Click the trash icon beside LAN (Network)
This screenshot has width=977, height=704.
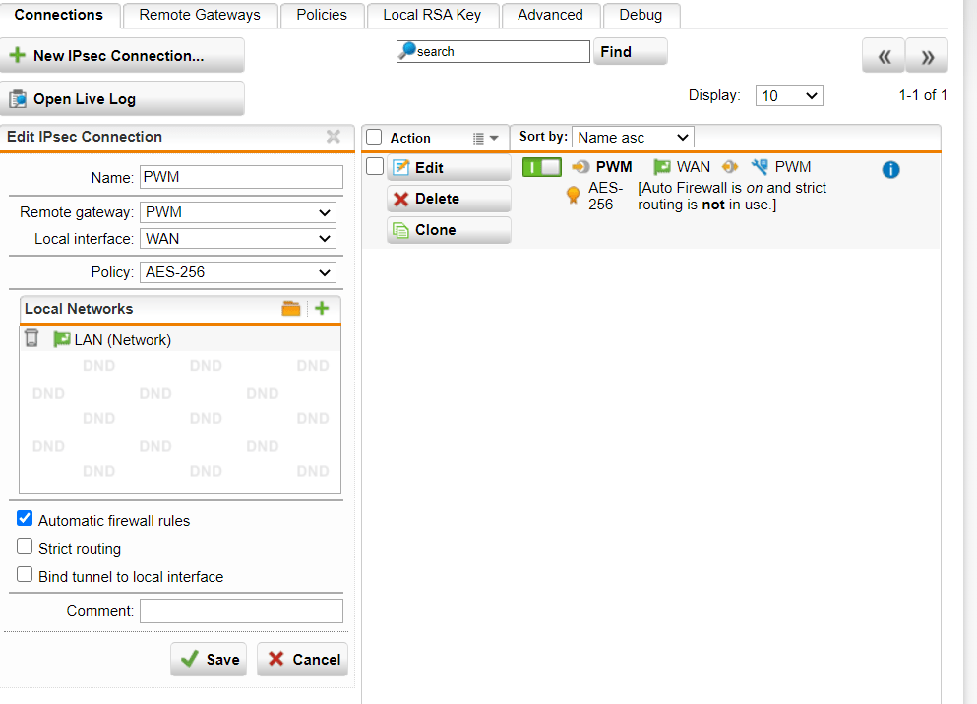[x=31, y=338]
